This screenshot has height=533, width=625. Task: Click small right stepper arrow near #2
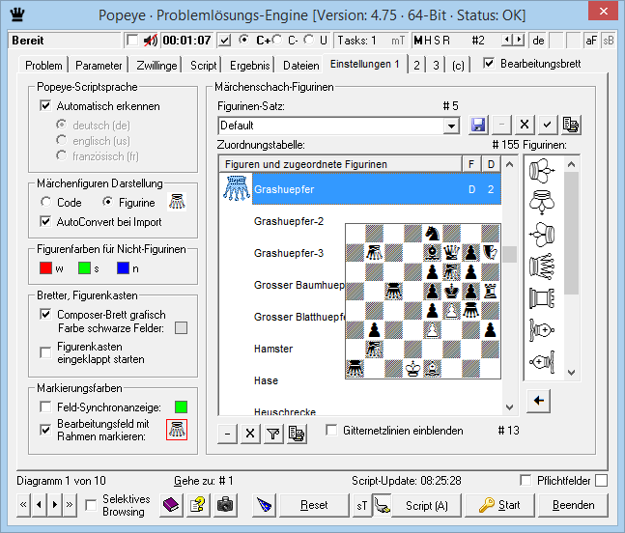coord(519,40)
